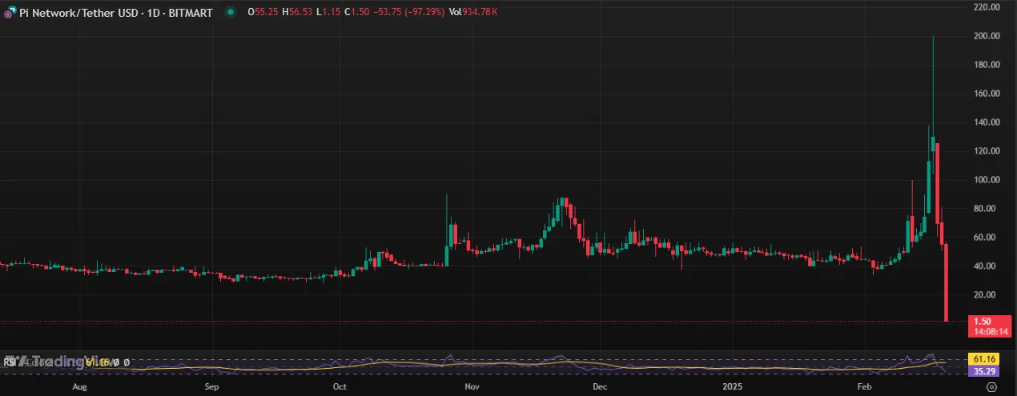1017x396 pixels.
Task: Click the Sep label on time axis
Action: (211, 386)
